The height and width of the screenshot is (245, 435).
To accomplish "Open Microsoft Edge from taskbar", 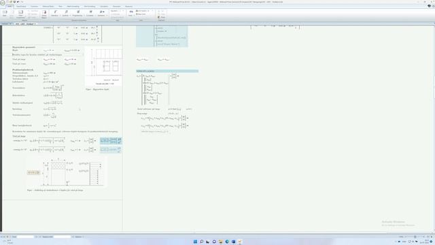I will (227, 242).
